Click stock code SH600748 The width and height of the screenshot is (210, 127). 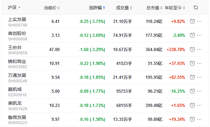[x=17, y=25]
